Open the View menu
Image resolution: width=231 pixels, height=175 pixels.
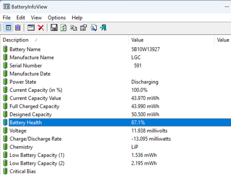[x=36, y=18]
